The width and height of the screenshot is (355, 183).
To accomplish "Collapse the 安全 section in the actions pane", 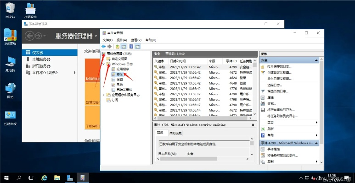I will pyautogui.click(x=316, y=60).
